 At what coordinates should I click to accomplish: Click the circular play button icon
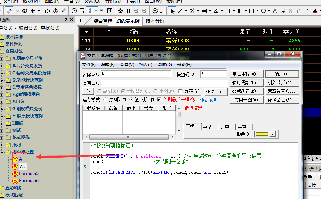pos(74,11)
